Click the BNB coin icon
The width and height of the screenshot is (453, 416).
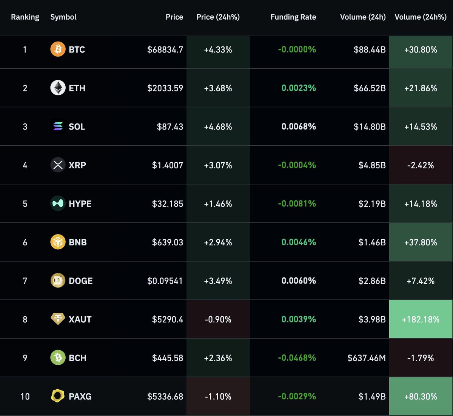pyautogui.click(x=58, y=242)
